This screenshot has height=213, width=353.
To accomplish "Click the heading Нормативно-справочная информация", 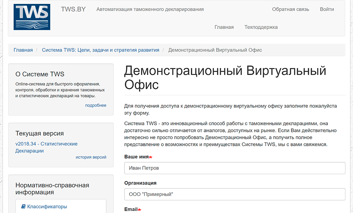I will point(52,189).
